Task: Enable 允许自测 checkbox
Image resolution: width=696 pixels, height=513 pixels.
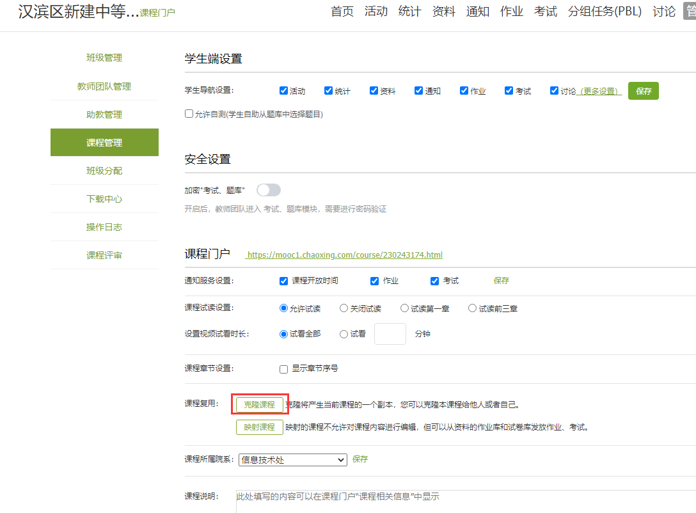Action: click(189, 114)
